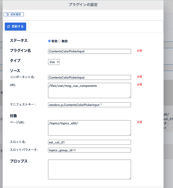The height and width of the screenshot is (188, 173).
Task: Click the empty プロップス textarea
Action: tap(89, 170)
